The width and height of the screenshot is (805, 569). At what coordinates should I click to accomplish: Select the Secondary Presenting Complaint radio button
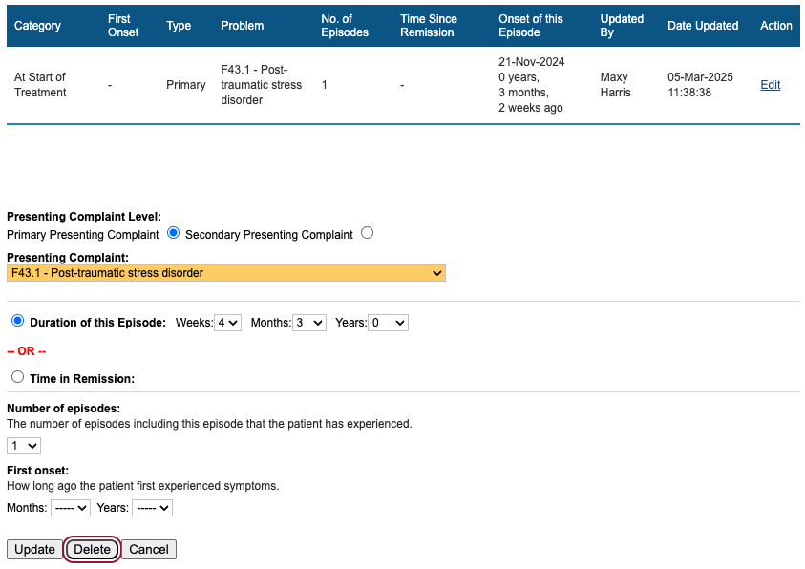tap(368, 233)
